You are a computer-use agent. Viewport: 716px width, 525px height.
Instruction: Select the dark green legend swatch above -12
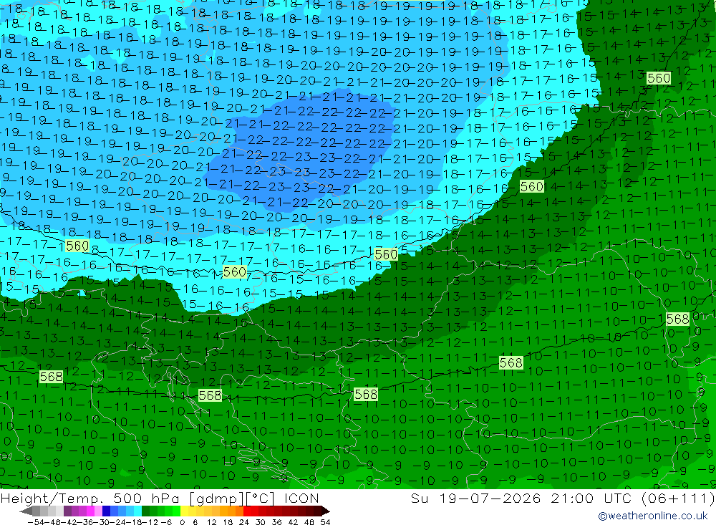pyautogui.click(x=145, y=511)
